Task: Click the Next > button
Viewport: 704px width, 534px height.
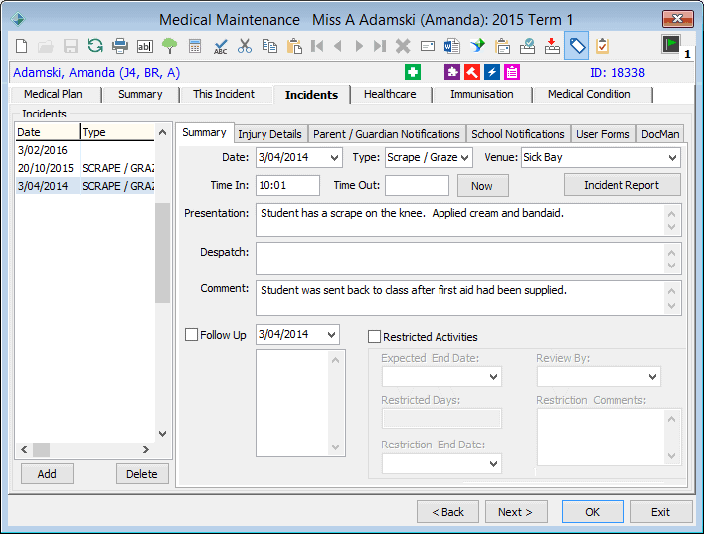Action: point(515,512)
